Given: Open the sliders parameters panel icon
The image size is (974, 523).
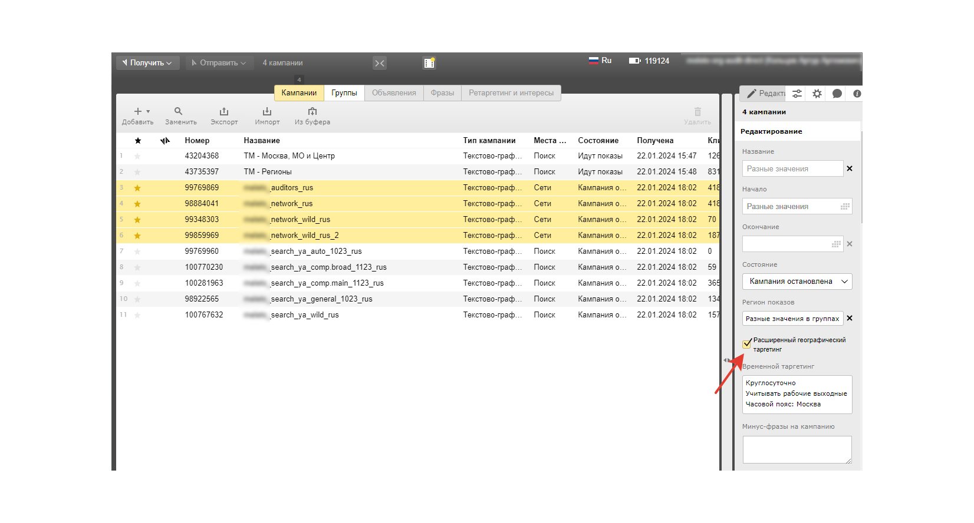Looking at the screenshot, I should click(x=797, y=94).
